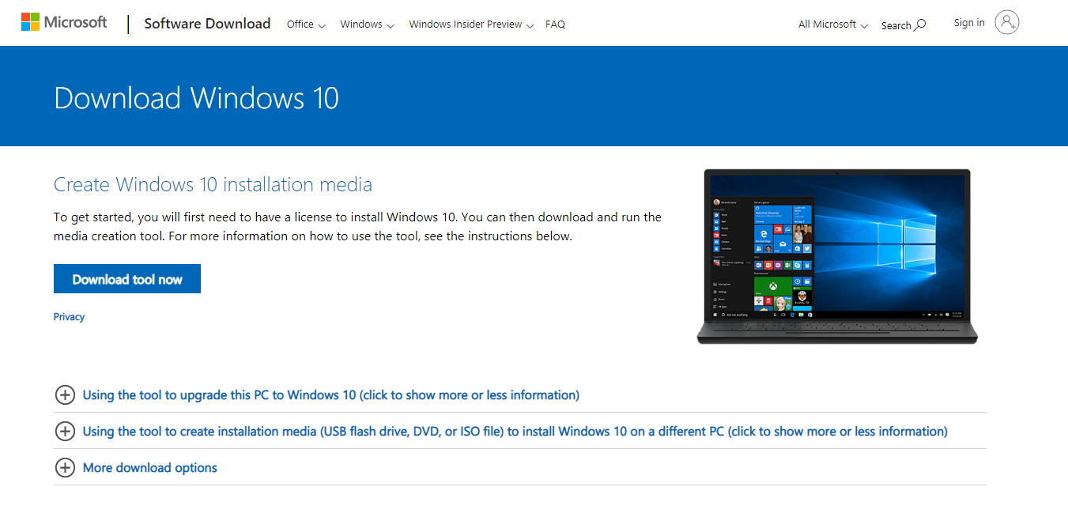Image resolution: width=1068 pixels, height=517 pixels.
Task: Expand 'Using the tool to create installation media' section
Action: point(515,432)
